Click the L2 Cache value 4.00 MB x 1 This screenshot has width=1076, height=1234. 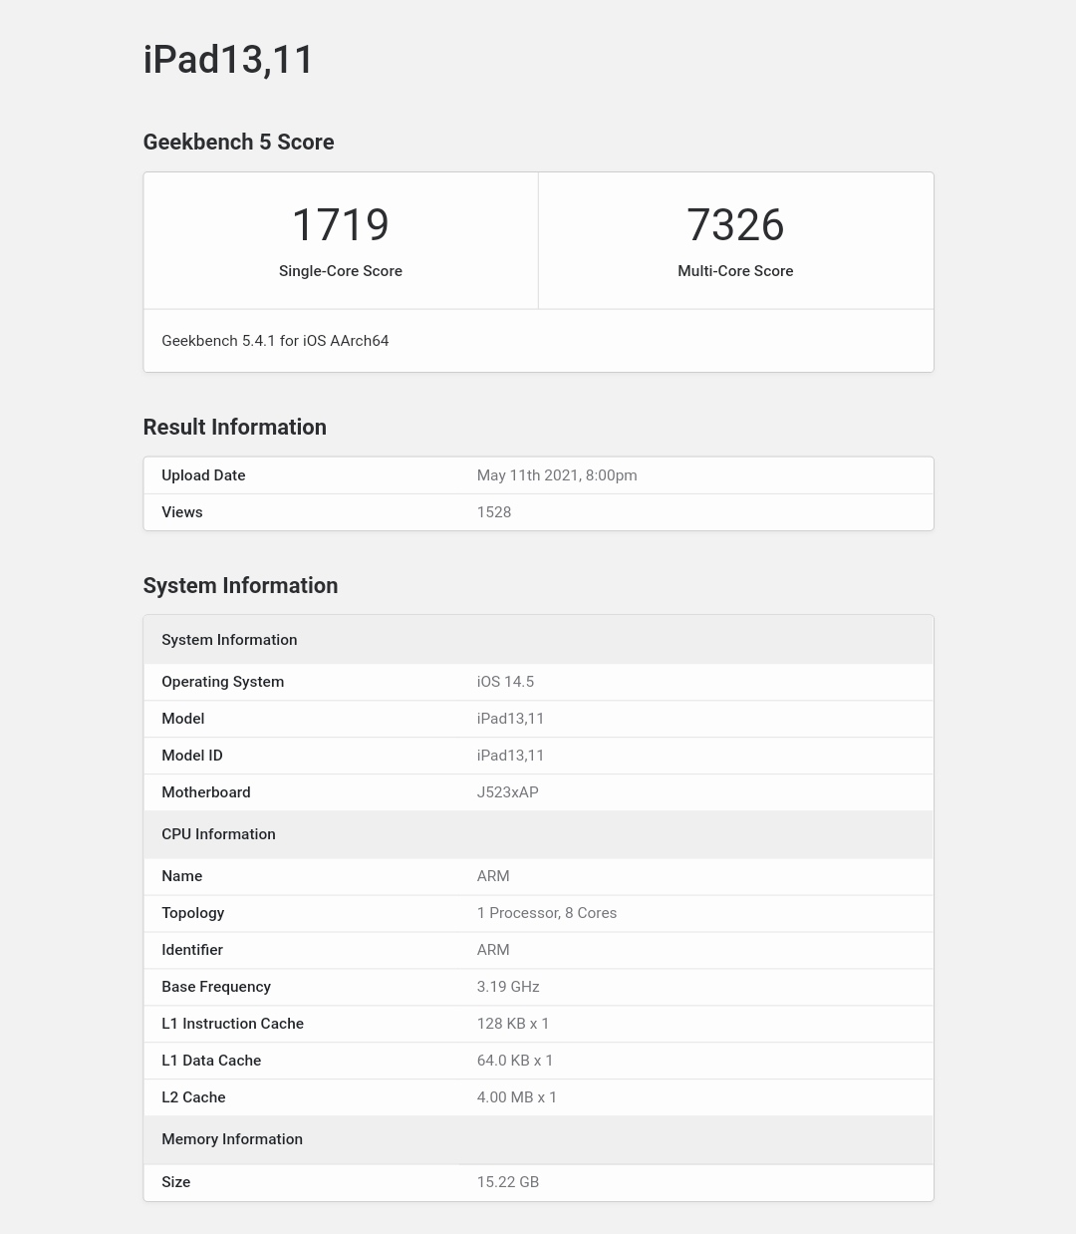(x=517, y=1097)
